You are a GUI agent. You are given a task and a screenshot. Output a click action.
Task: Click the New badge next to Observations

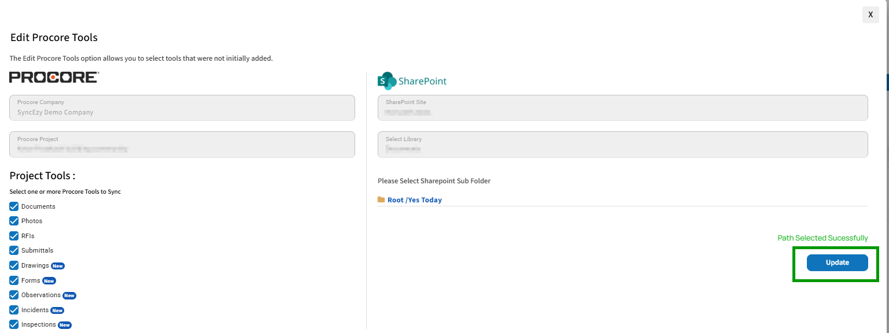69,295
